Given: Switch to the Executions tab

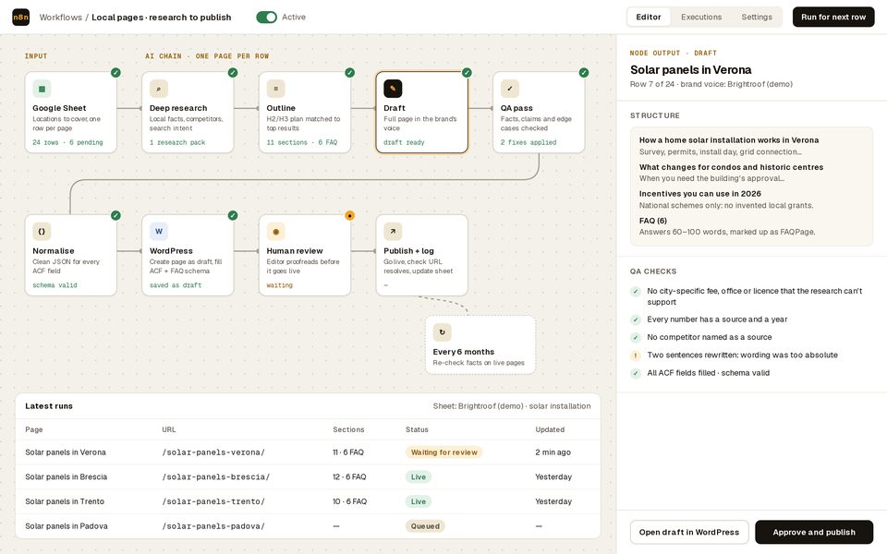Looking at the screenshot, I should [x=701, y=17].
